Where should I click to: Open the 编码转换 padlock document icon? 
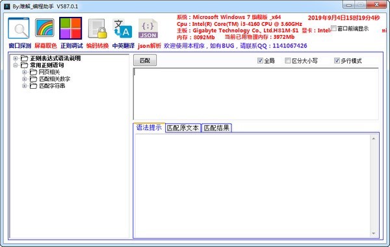(97, 29)
